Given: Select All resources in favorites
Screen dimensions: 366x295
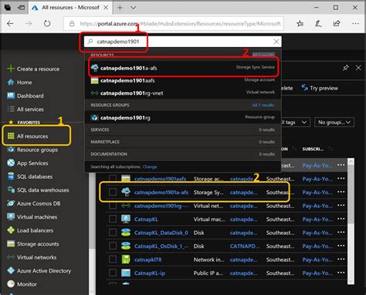Looking at the screenshot, I should 28,136.
